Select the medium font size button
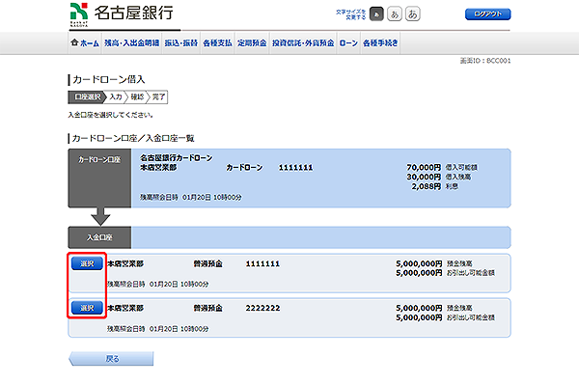Screen dimensions: 579x384 (x=395, y=14)
